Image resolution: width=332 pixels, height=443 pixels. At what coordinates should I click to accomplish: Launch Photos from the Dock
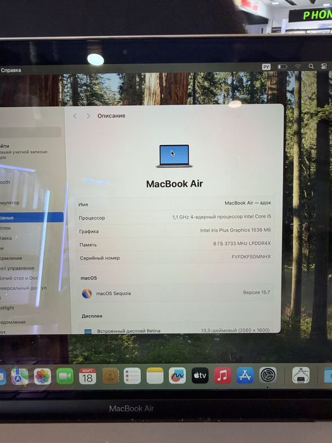[x=42, y=377]
